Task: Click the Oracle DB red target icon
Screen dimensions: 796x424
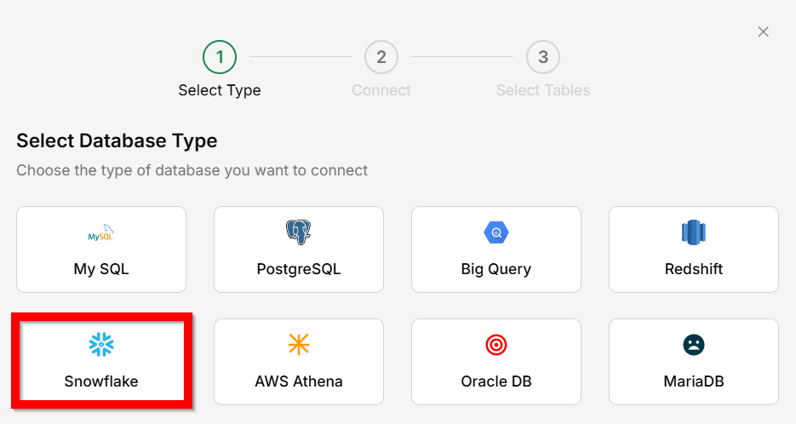Action: [x=495, y=344]
